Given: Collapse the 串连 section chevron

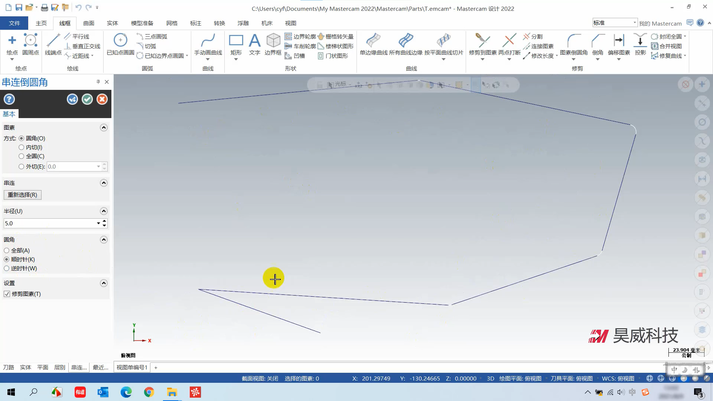Looking at the screenshot, I should pos(104,183).
